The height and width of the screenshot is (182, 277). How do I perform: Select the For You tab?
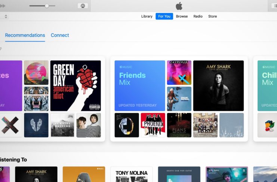click(164, 16)
